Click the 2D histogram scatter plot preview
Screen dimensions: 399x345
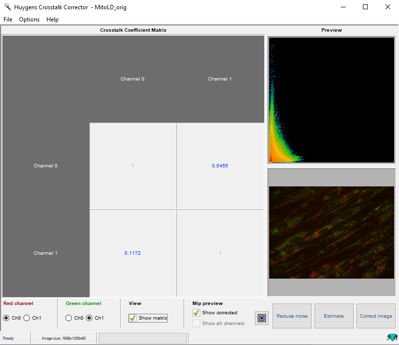[x=331, y=100]
